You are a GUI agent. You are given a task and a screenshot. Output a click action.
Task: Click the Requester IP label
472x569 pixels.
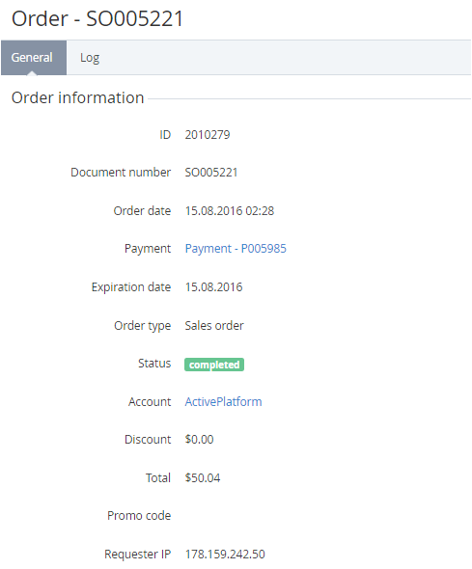138,555
